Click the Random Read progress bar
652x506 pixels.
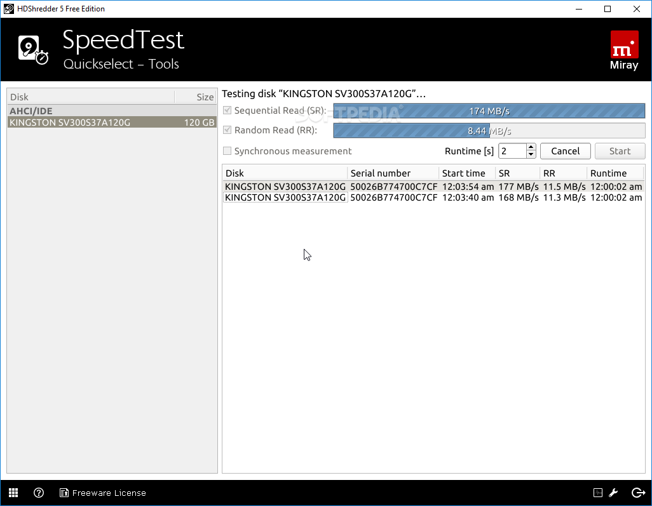489,131
